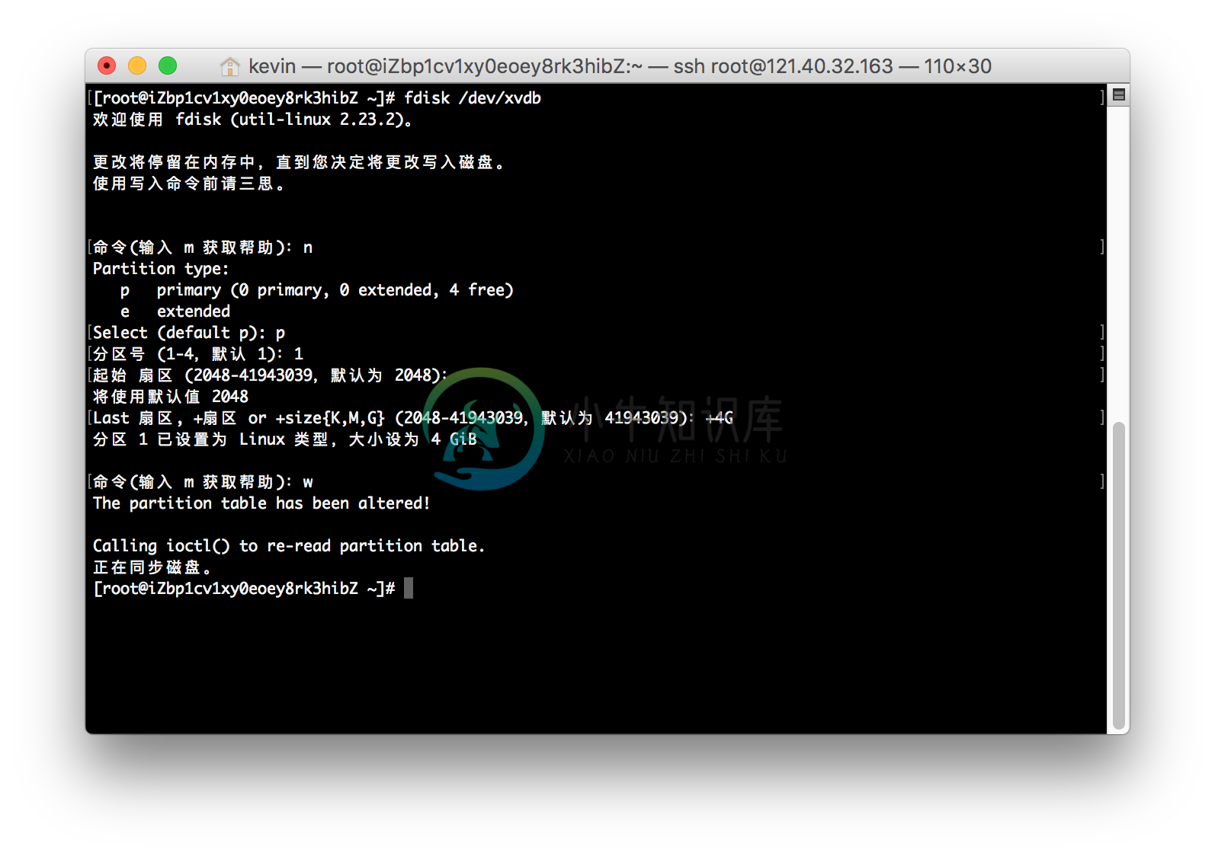The height and width of the screenshot is (856, 1215).
Task: Click the '分区 1 已设置为 Linux 类型' line
Action: (285, 439)
